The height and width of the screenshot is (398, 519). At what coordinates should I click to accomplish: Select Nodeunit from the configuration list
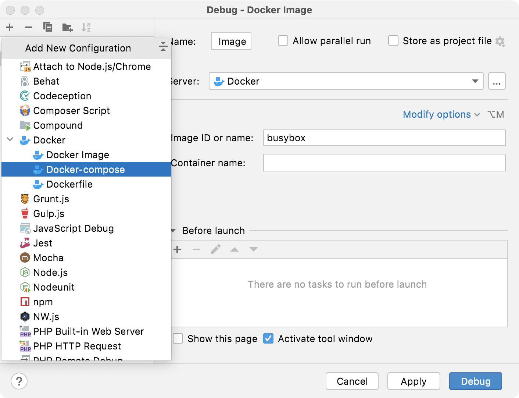coord(86,287)
